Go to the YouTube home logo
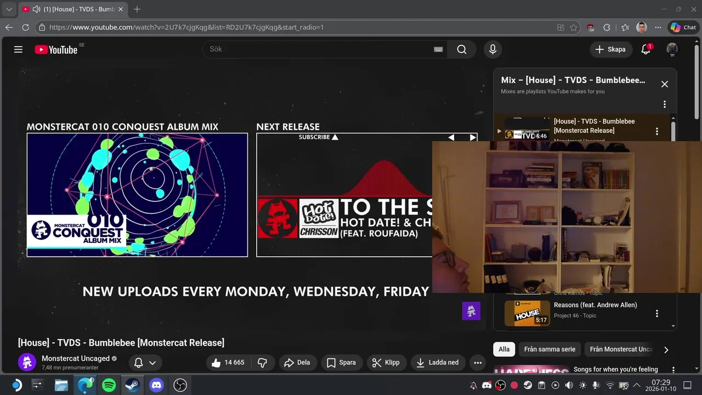The height and width of the screenshot is (395, 702). coord(56,49)
